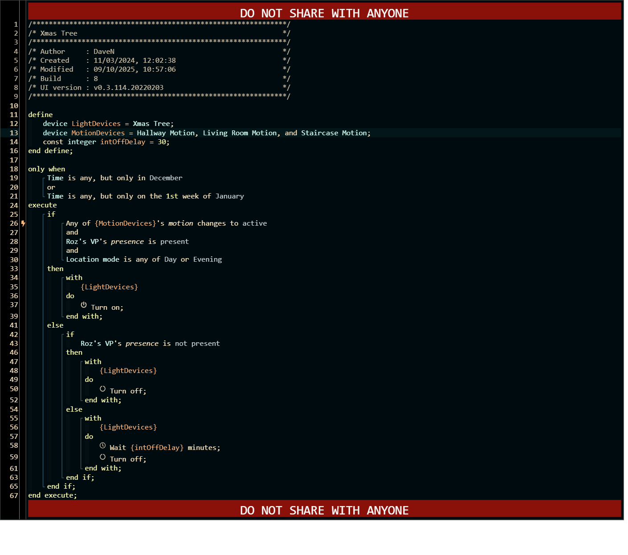Click the circle icon on line 50
This screenshot has width=628, height=555.
pos(102,389)
